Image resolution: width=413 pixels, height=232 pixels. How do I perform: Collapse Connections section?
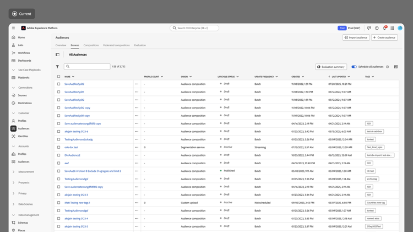(x=13, y=88)
